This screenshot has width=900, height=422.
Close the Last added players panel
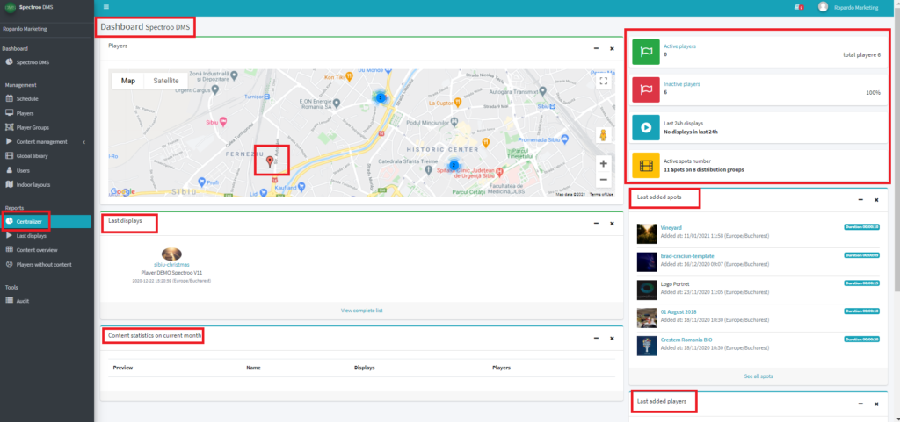[x=876, y=404]
